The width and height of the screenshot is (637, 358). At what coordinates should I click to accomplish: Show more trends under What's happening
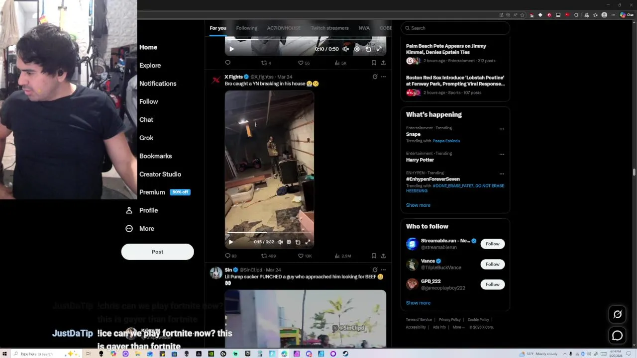418,205
